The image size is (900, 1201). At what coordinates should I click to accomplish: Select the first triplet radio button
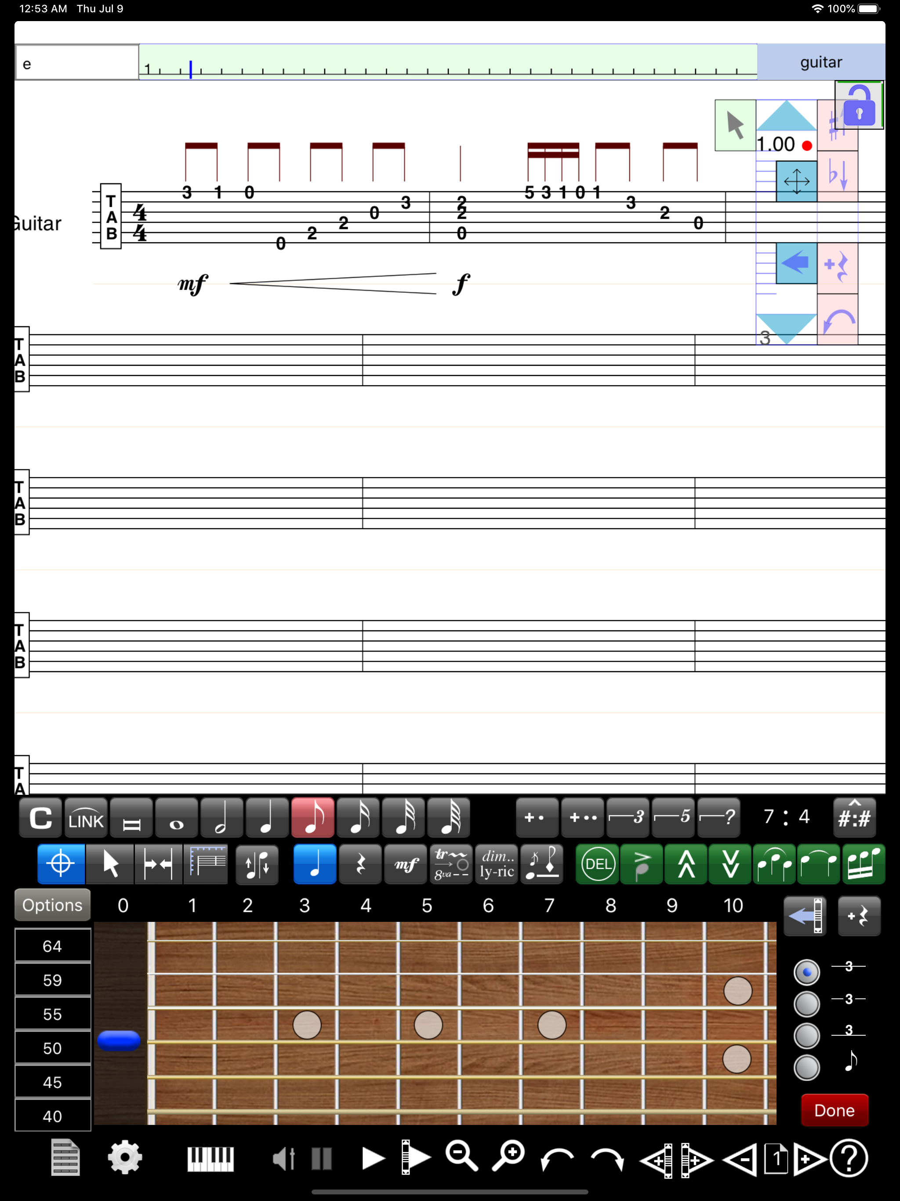807,972
